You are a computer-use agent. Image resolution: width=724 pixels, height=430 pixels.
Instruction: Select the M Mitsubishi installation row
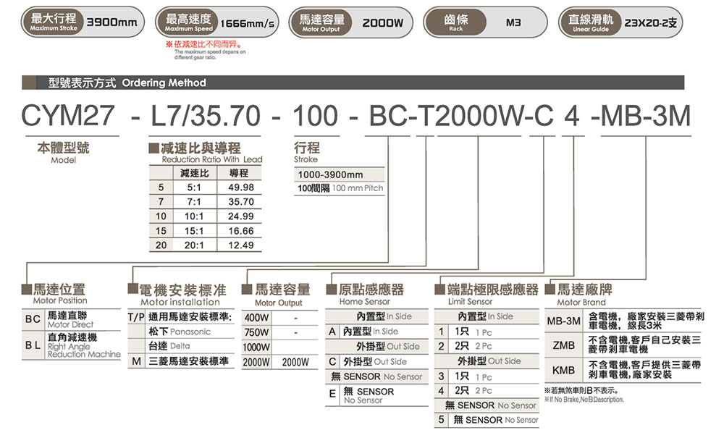click(x=181, y=361)
